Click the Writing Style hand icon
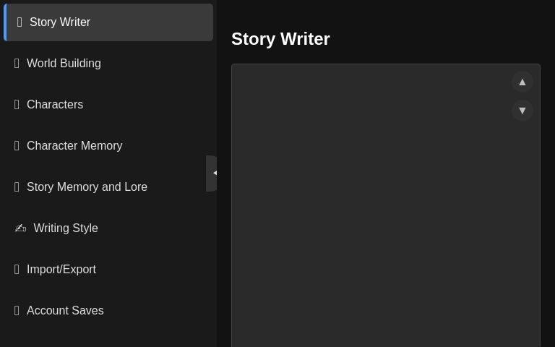This screenshot has width=555, height=347. [x=20, y=228]
